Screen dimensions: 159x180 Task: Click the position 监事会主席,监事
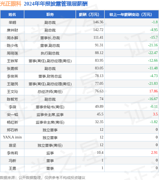tap(50, 115)
